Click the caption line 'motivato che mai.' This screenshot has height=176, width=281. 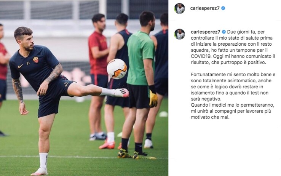[210, 117]
